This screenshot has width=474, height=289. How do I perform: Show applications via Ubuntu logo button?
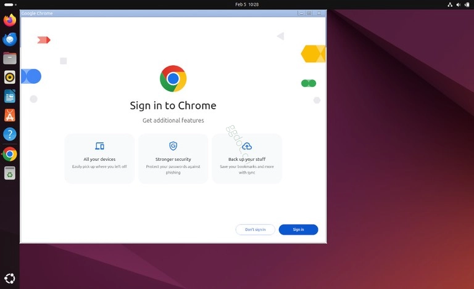pyautogui.click(x=10, y=279)
